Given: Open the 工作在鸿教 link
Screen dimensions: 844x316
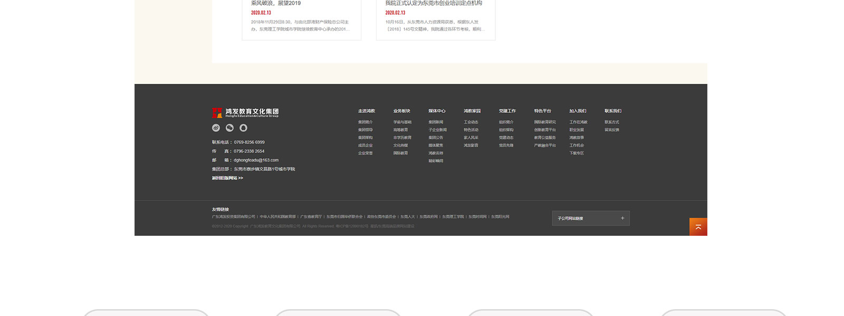Looking at the screenshot, I should coord(579,122).
